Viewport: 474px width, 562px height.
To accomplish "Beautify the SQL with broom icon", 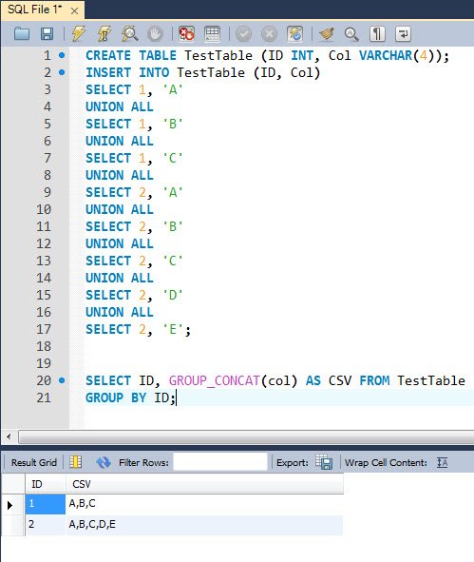I will pyautogui.click(x=326, y=34).
